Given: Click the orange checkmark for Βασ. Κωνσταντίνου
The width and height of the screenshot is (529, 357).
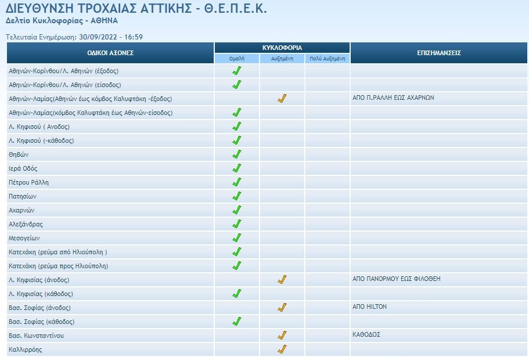Looking at the screenshot, I should tap(282, 335).
